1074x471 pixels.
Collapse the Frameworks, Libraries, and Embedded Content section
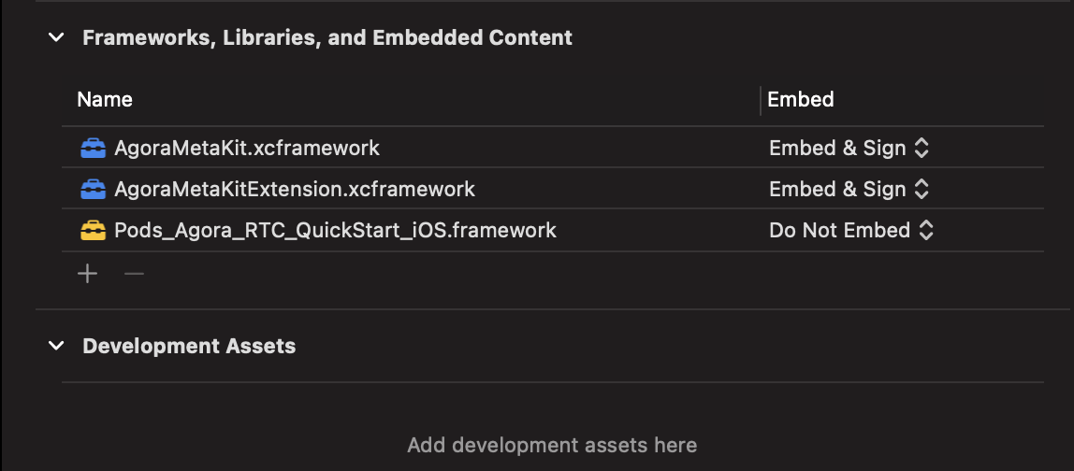56,37
